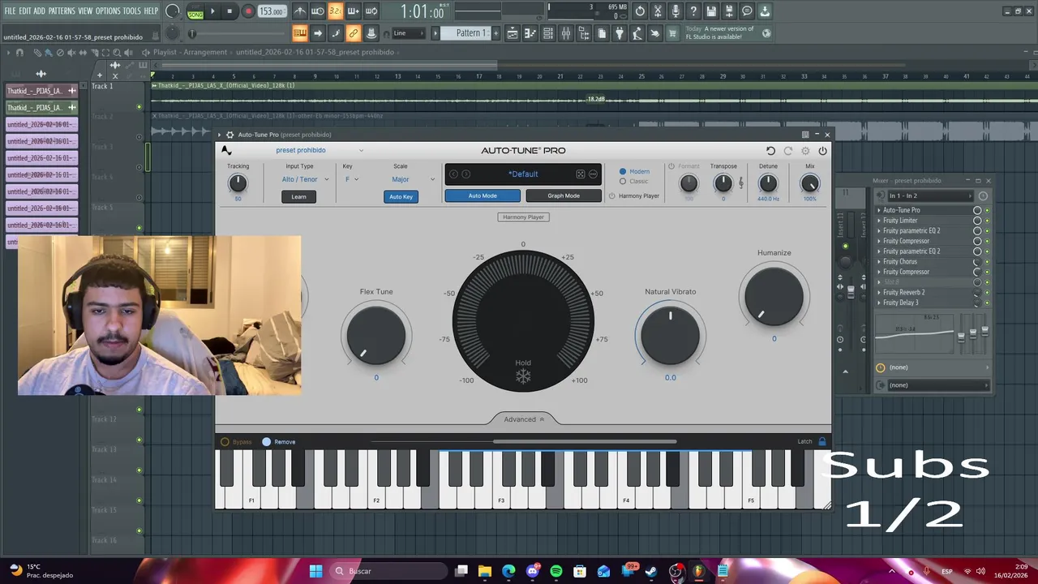Open the Alto / Tenor input type dropdown
Screen dimensions: 1038x584
[305, 179]
